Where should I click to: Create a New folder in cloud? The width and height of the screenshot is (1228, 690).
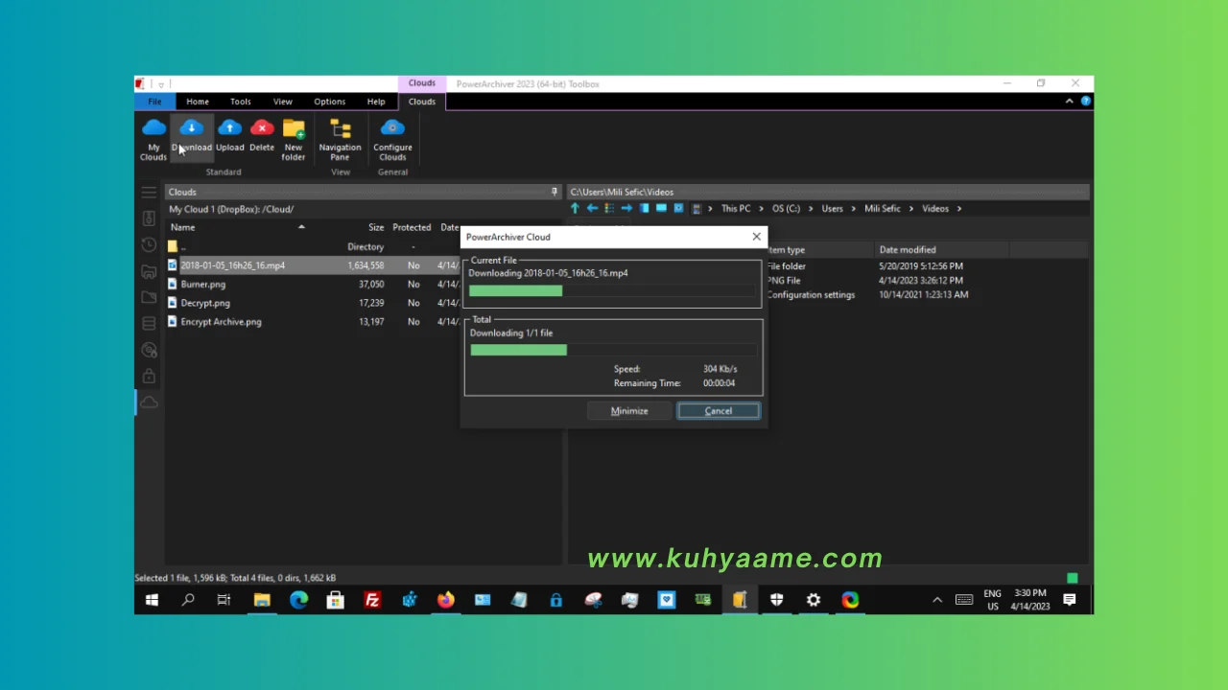[x=294, y=139]
